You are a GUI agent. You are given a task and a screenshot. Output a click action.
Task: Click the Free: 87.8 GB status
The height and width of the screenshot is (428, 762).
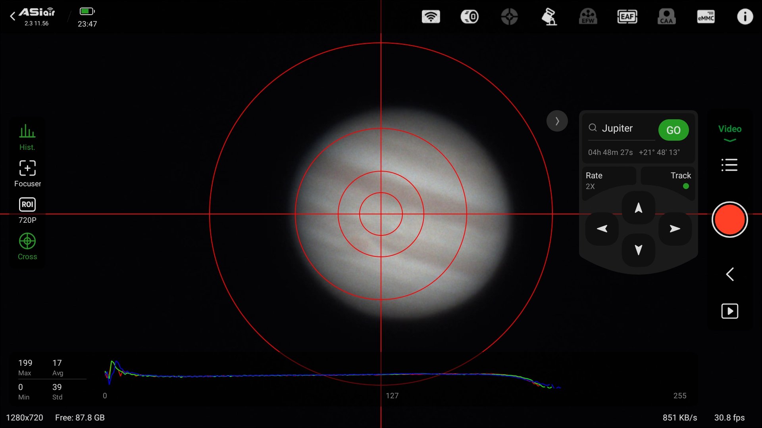click(x=80, y=418)
